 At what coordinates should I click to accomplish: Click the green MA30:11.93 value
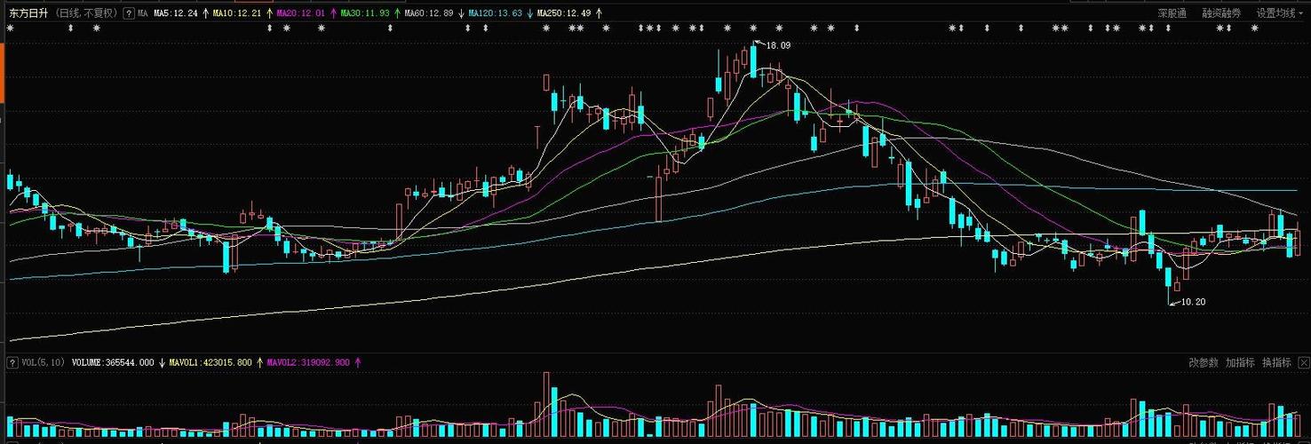[x=365, y=13]
